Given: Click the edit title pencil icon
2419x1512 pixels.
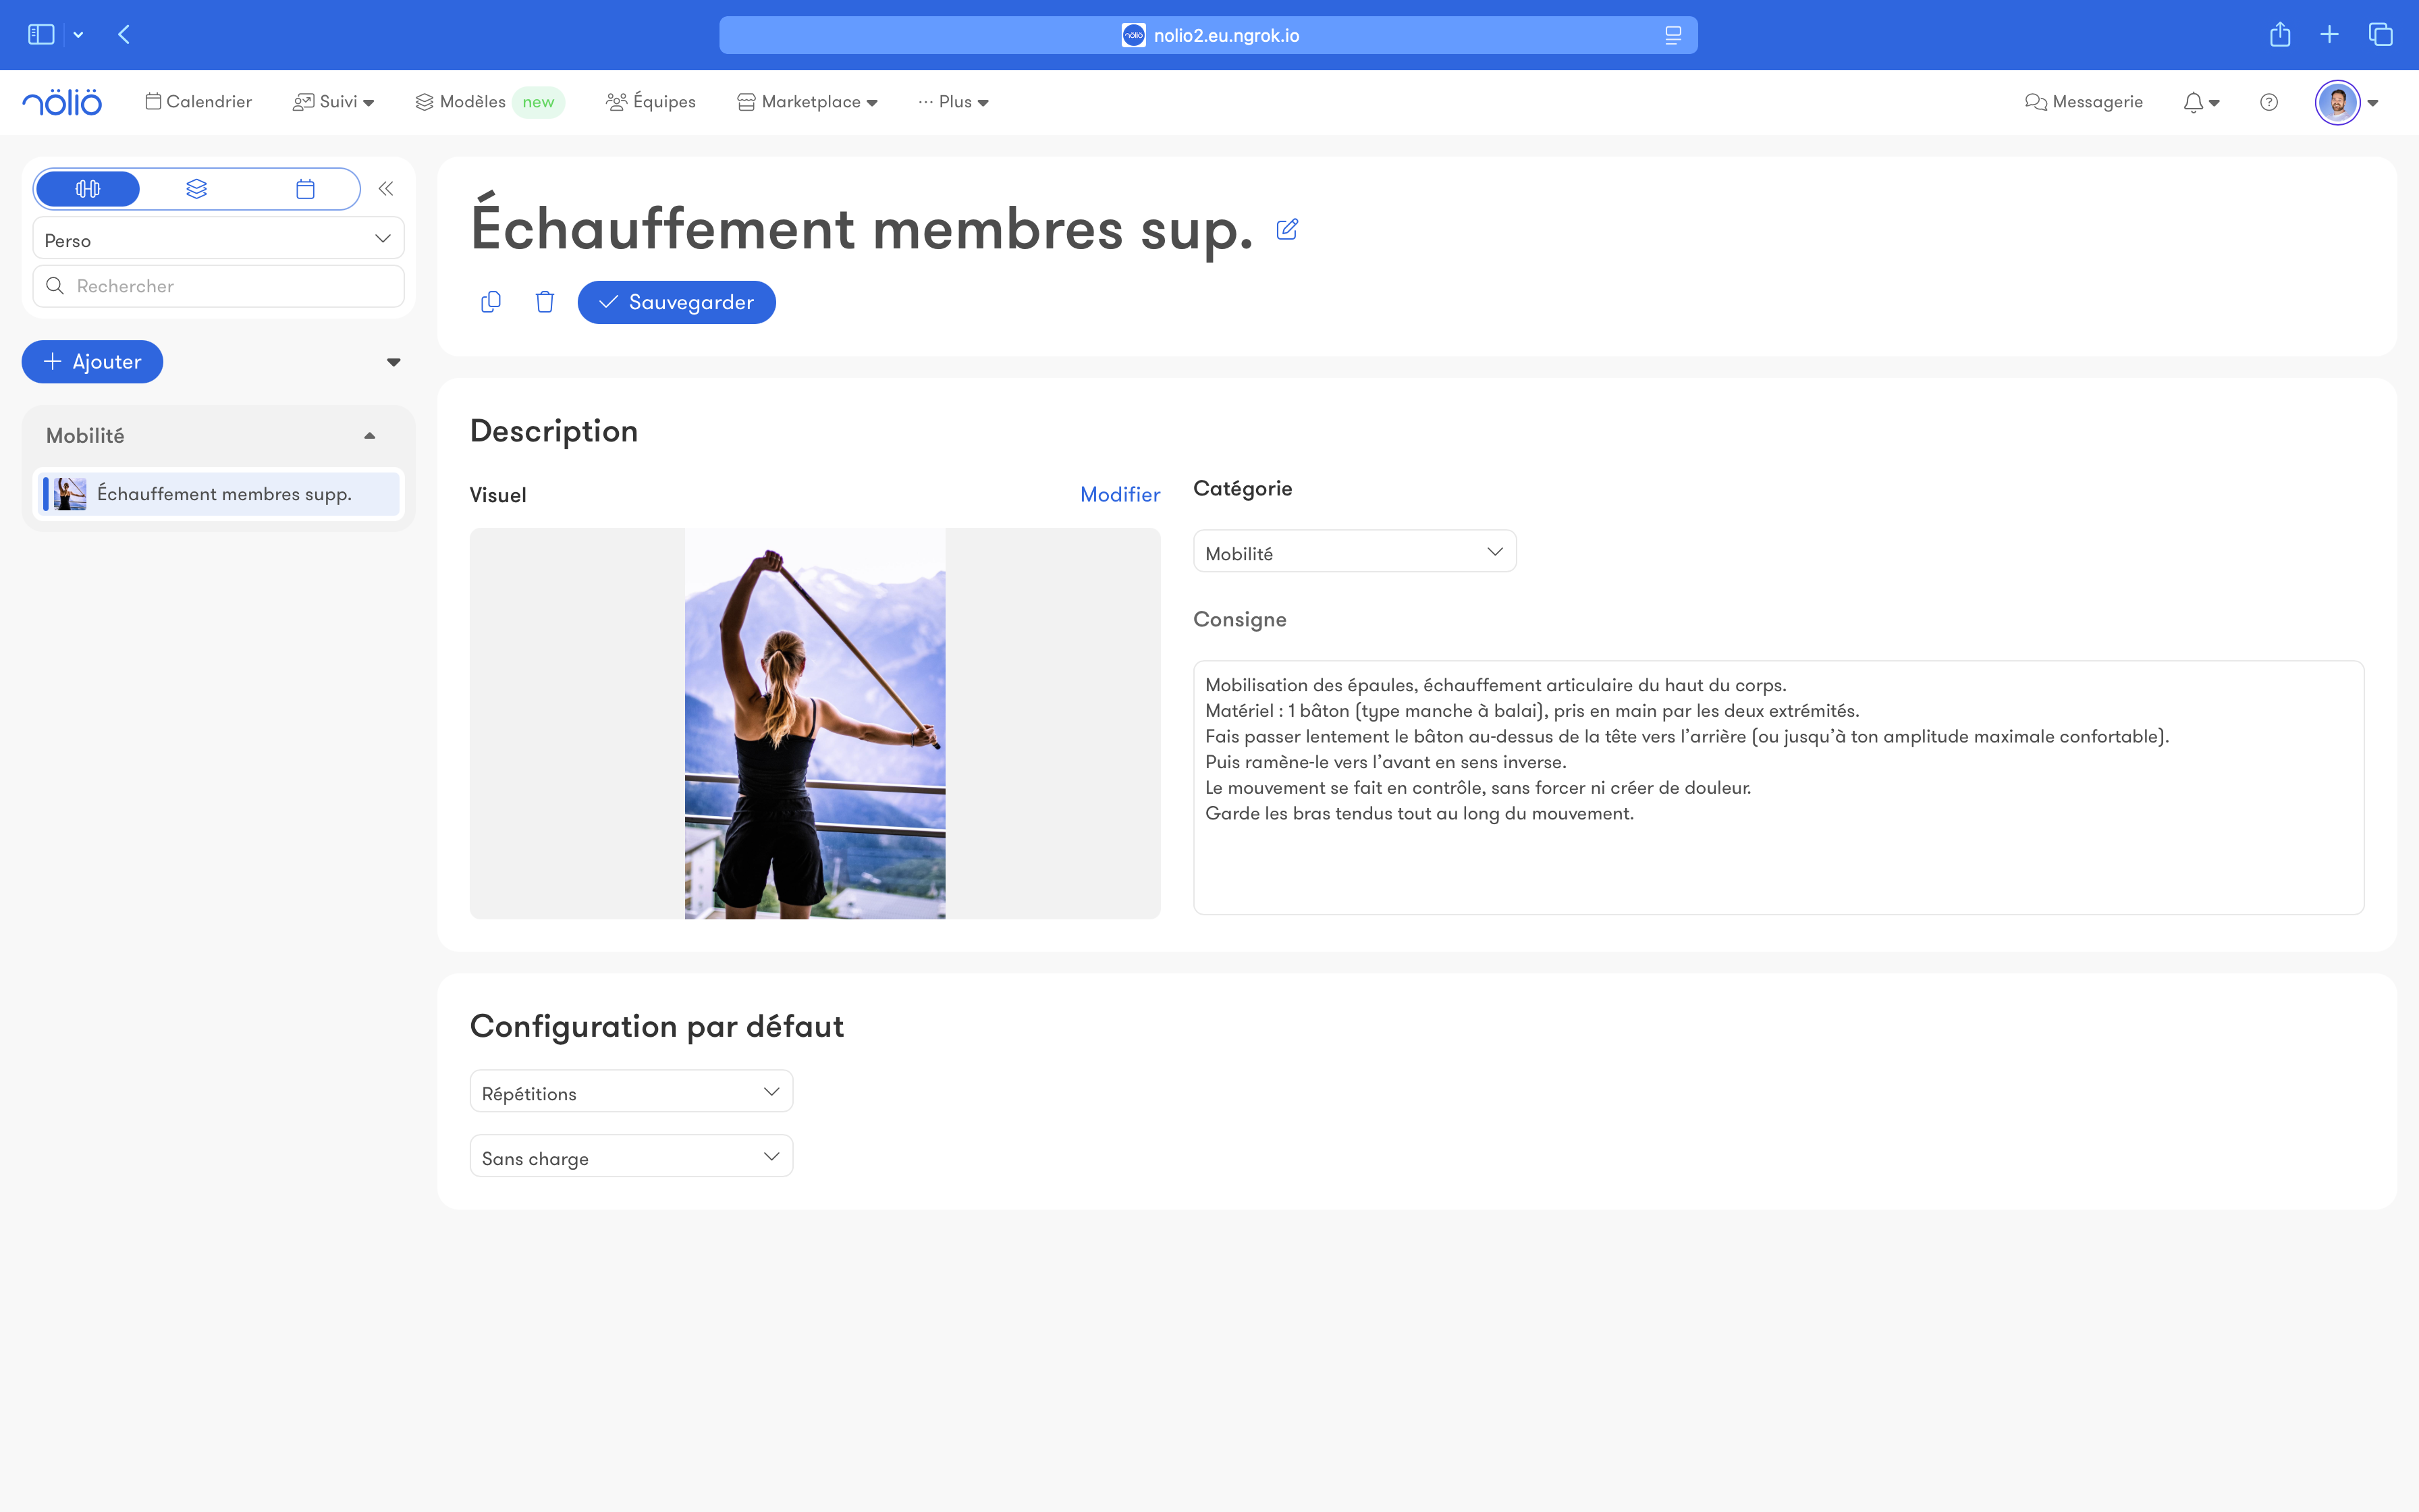Looking at the screenshot, I should click(1288, 230).
